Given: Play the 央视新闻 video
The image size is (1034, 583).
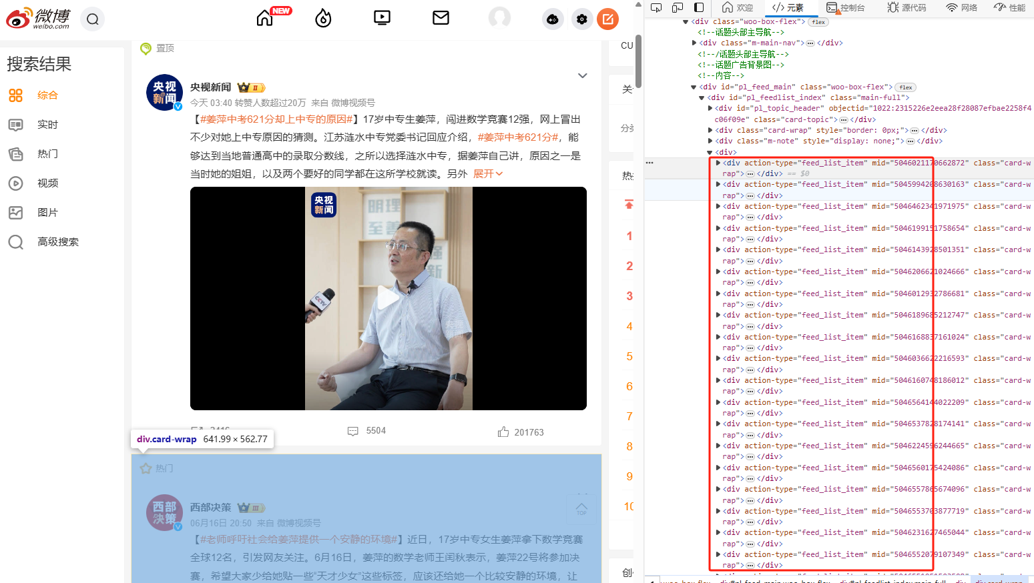Looking at the screenshot, I should (x=389, y=298).
